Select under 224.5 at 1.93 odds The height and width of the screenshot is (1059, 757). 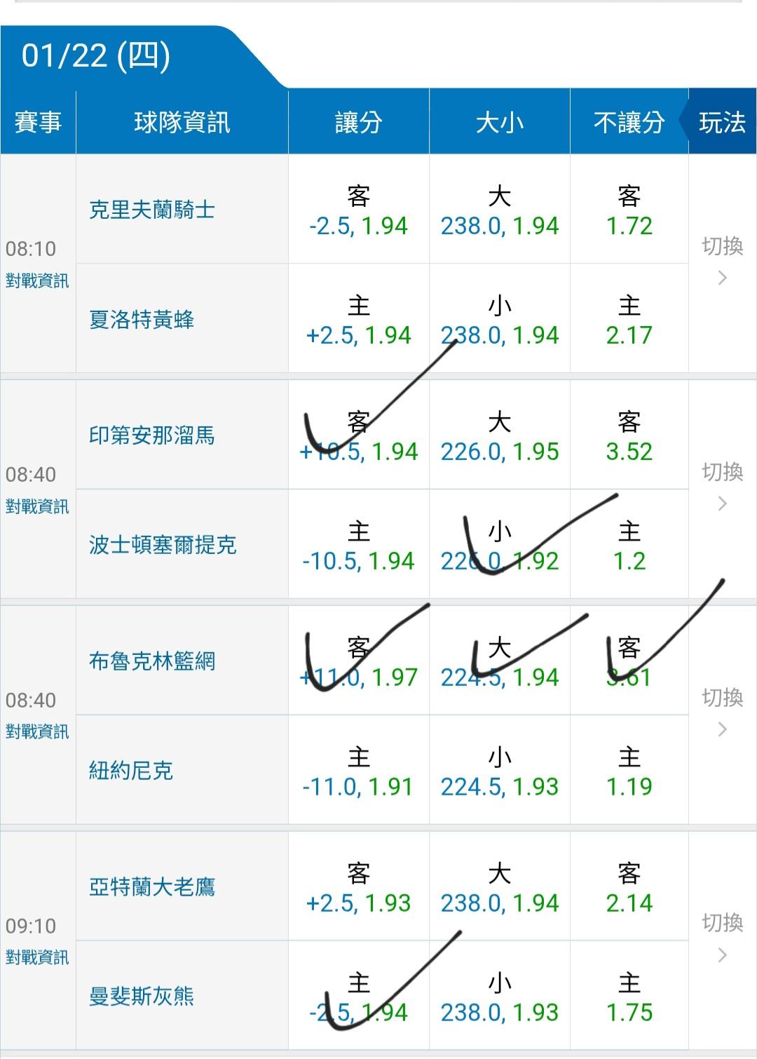pyautogui.click(x=499, y=771)
